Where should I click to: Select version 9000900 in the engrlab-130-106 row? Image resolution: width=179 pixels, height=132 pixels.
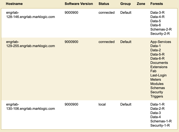(x=71, y=104)
